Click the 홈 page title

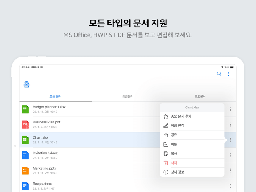click(x=27, y=84)
